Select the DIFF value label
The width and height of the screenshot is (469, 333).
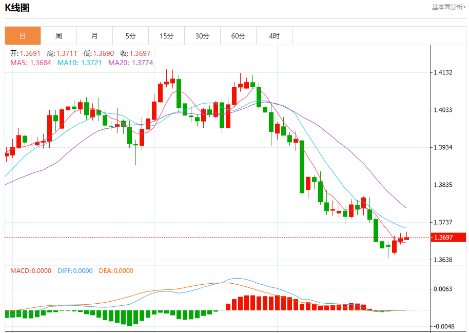pyautogui.click(x=75, y=271)
